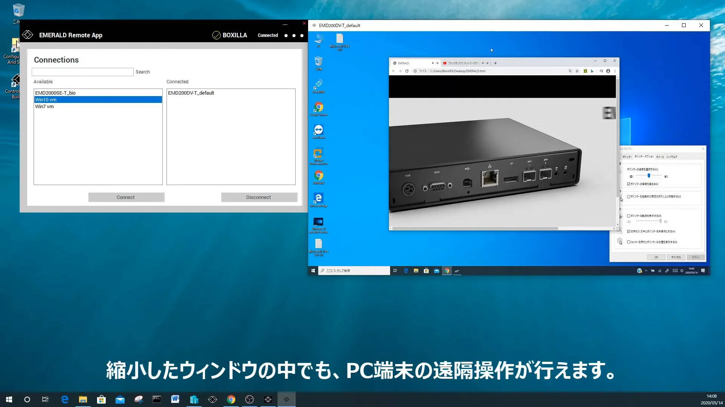725x407 pixels.
Task: Open the EMERALD Chrome shortcut on remote desktop
Action: point(319,177)
